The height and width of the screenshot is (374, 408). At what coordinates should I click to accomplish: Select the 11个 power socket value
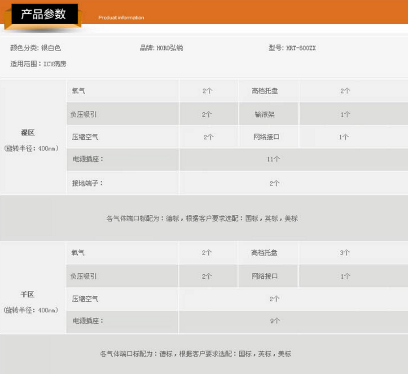pos(273,159)
